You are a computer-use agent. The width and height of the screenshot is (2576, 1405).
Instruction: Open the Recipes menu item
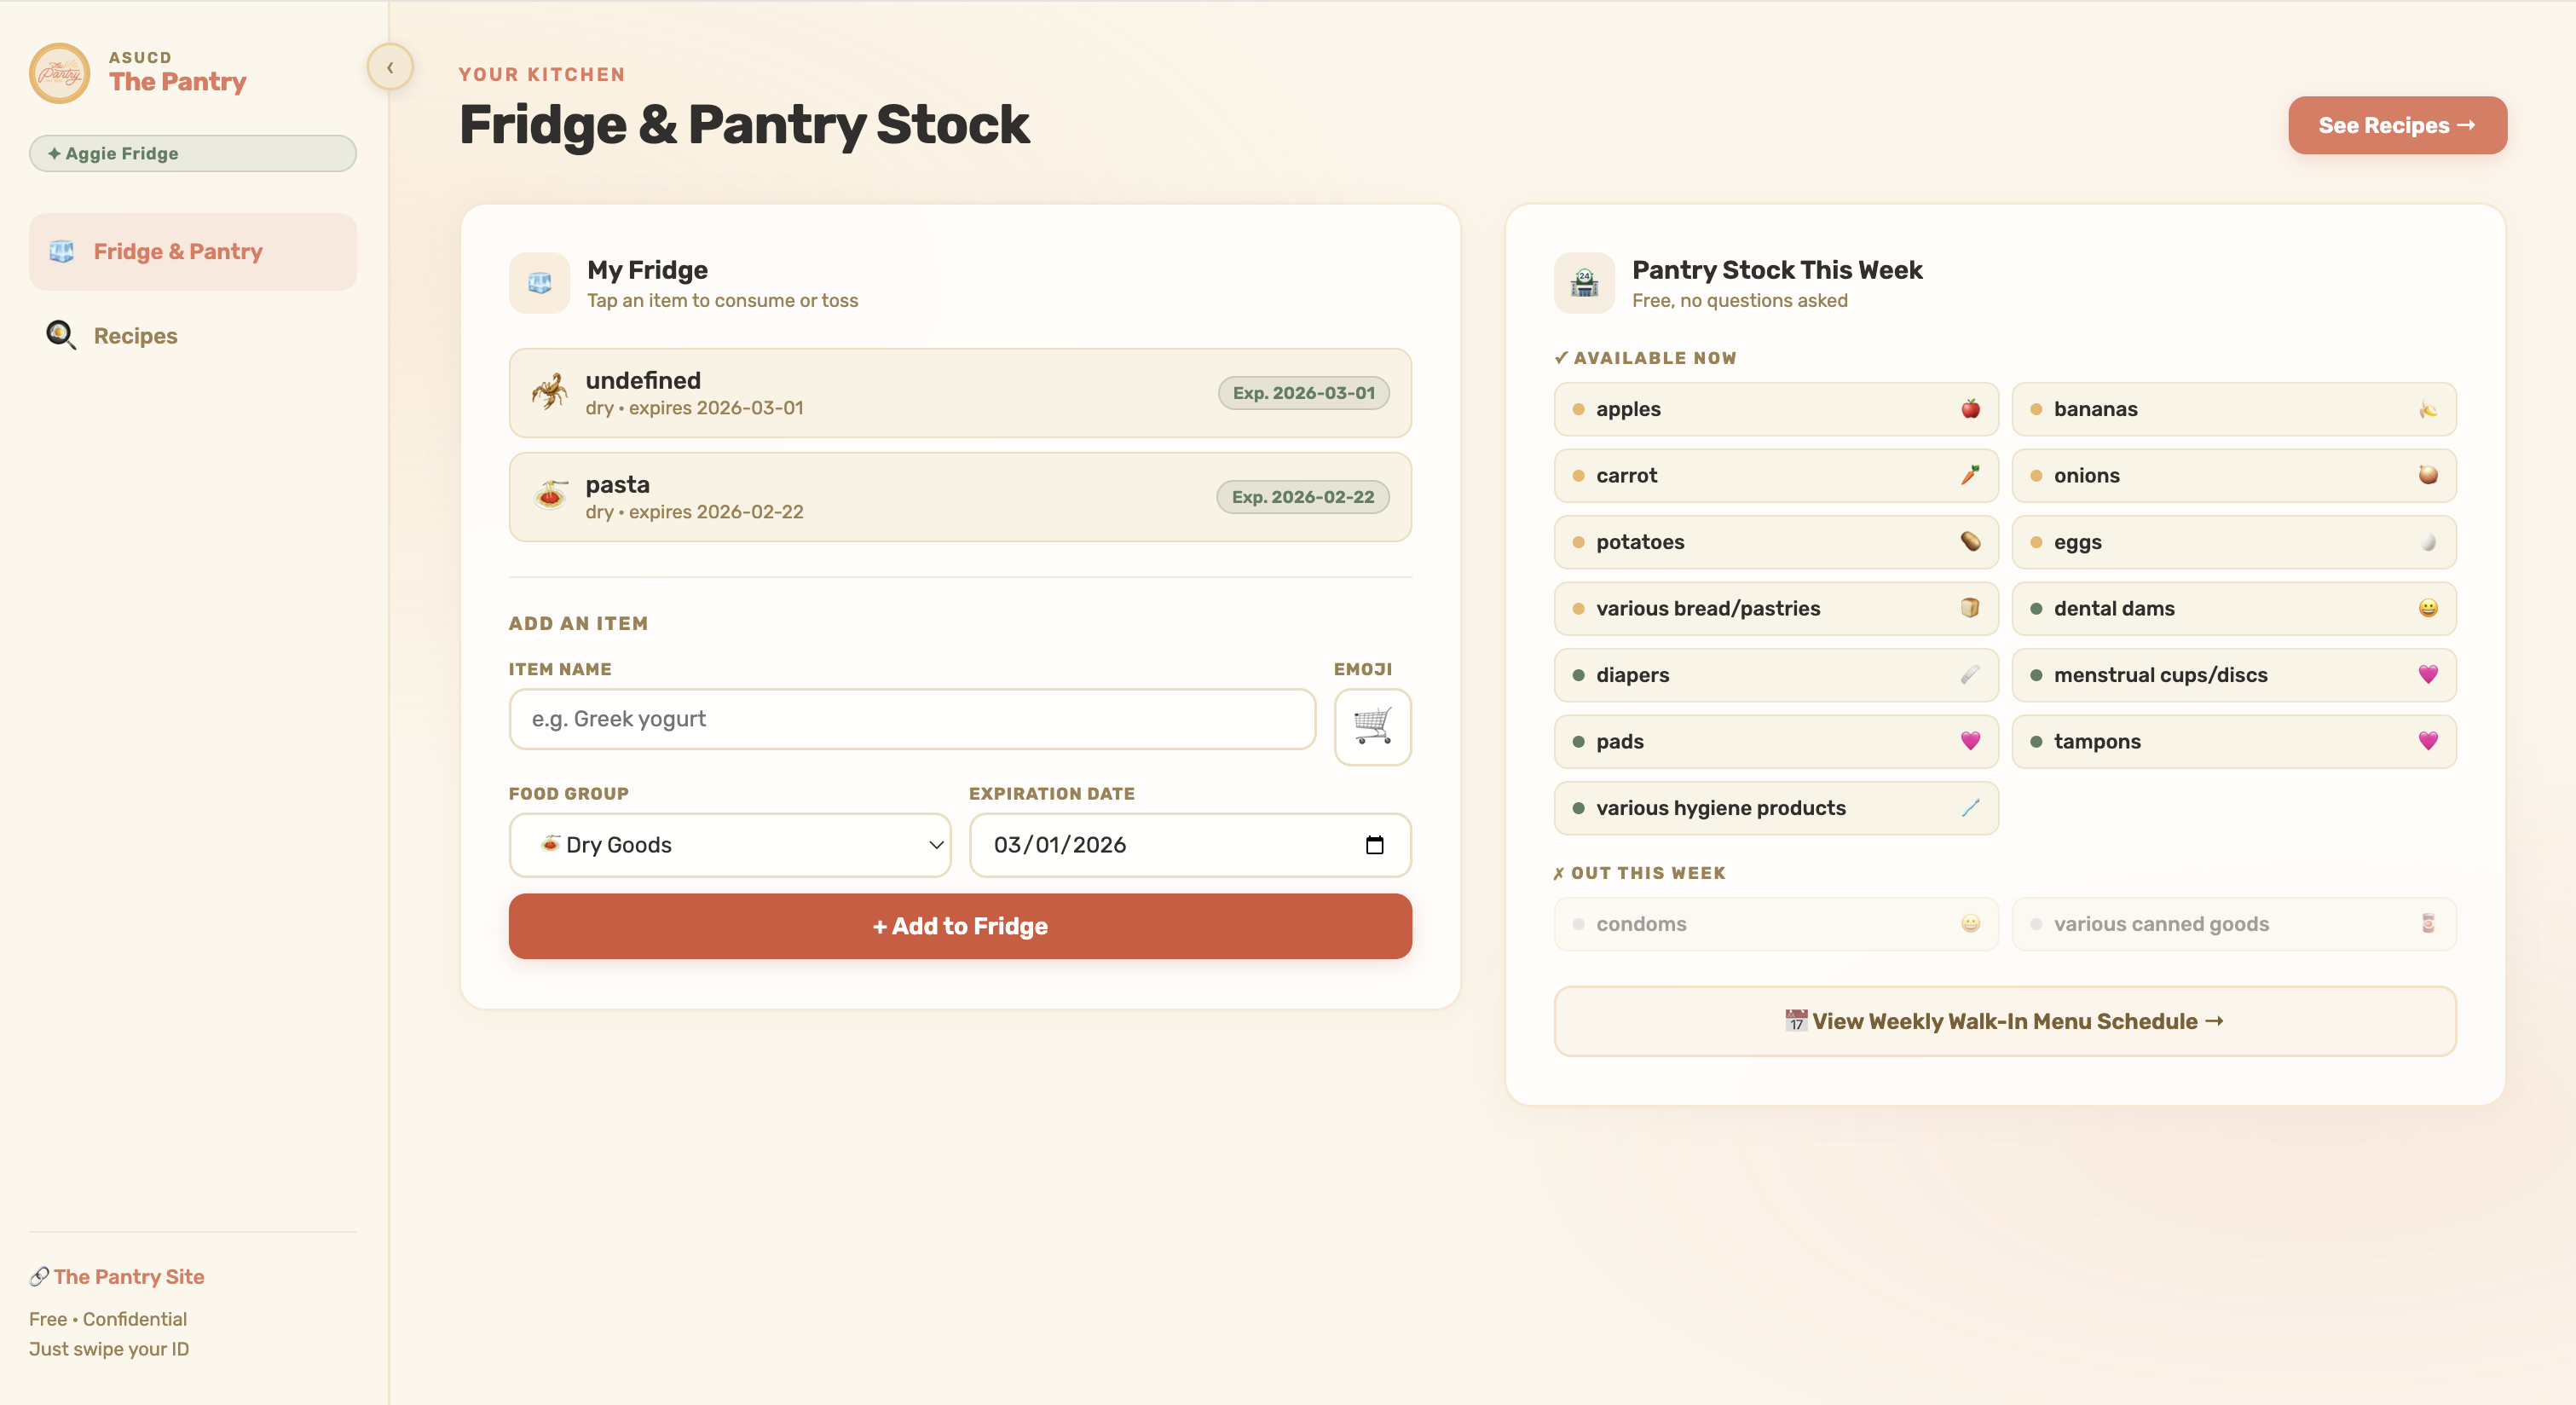[135, 336]
